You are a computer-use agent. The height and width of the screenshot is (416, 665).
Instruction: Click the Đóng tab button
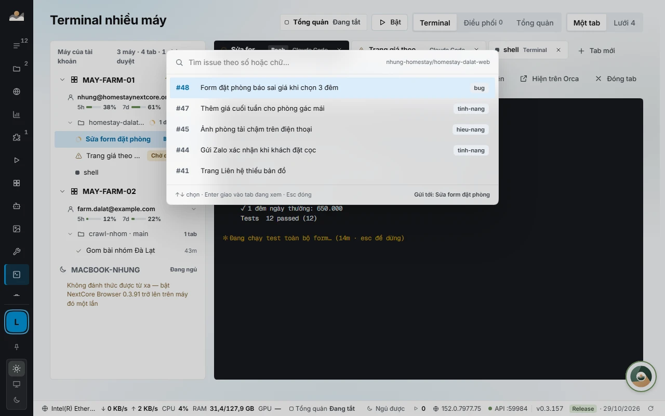(x=616, y=79)
